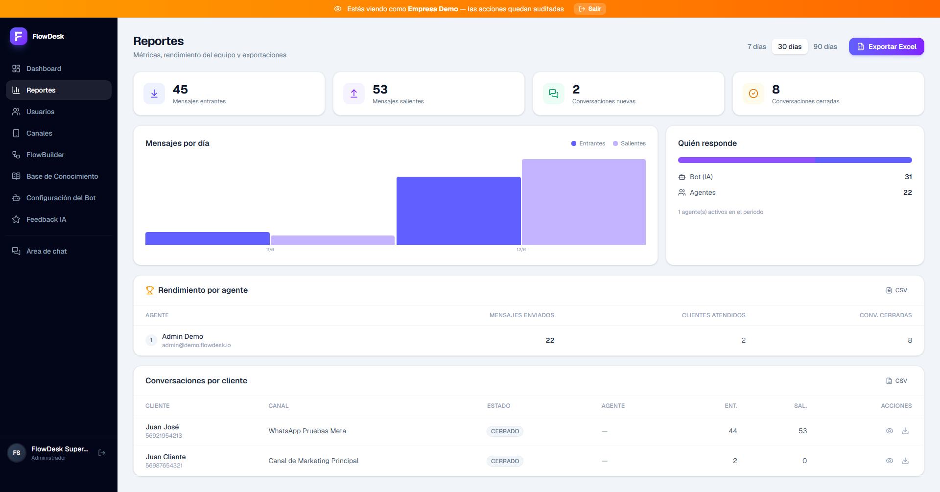Go to the Canales section
Image resolution: width=940 pixels, height=492 pixels.
click(x=59, y=133)
